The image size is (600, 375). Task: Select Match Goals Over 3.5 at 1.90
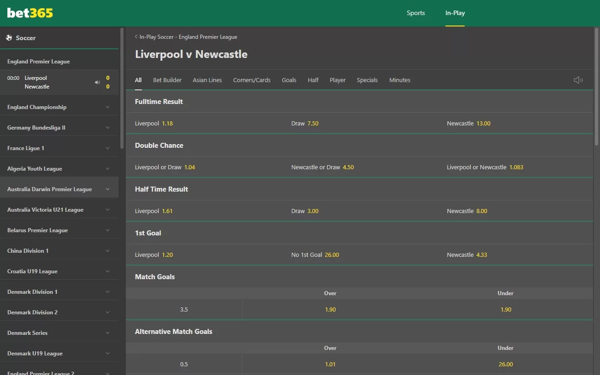330,310
